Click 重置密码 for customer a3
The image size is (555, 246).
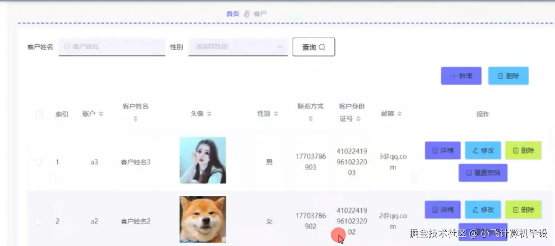pos(483,173)
